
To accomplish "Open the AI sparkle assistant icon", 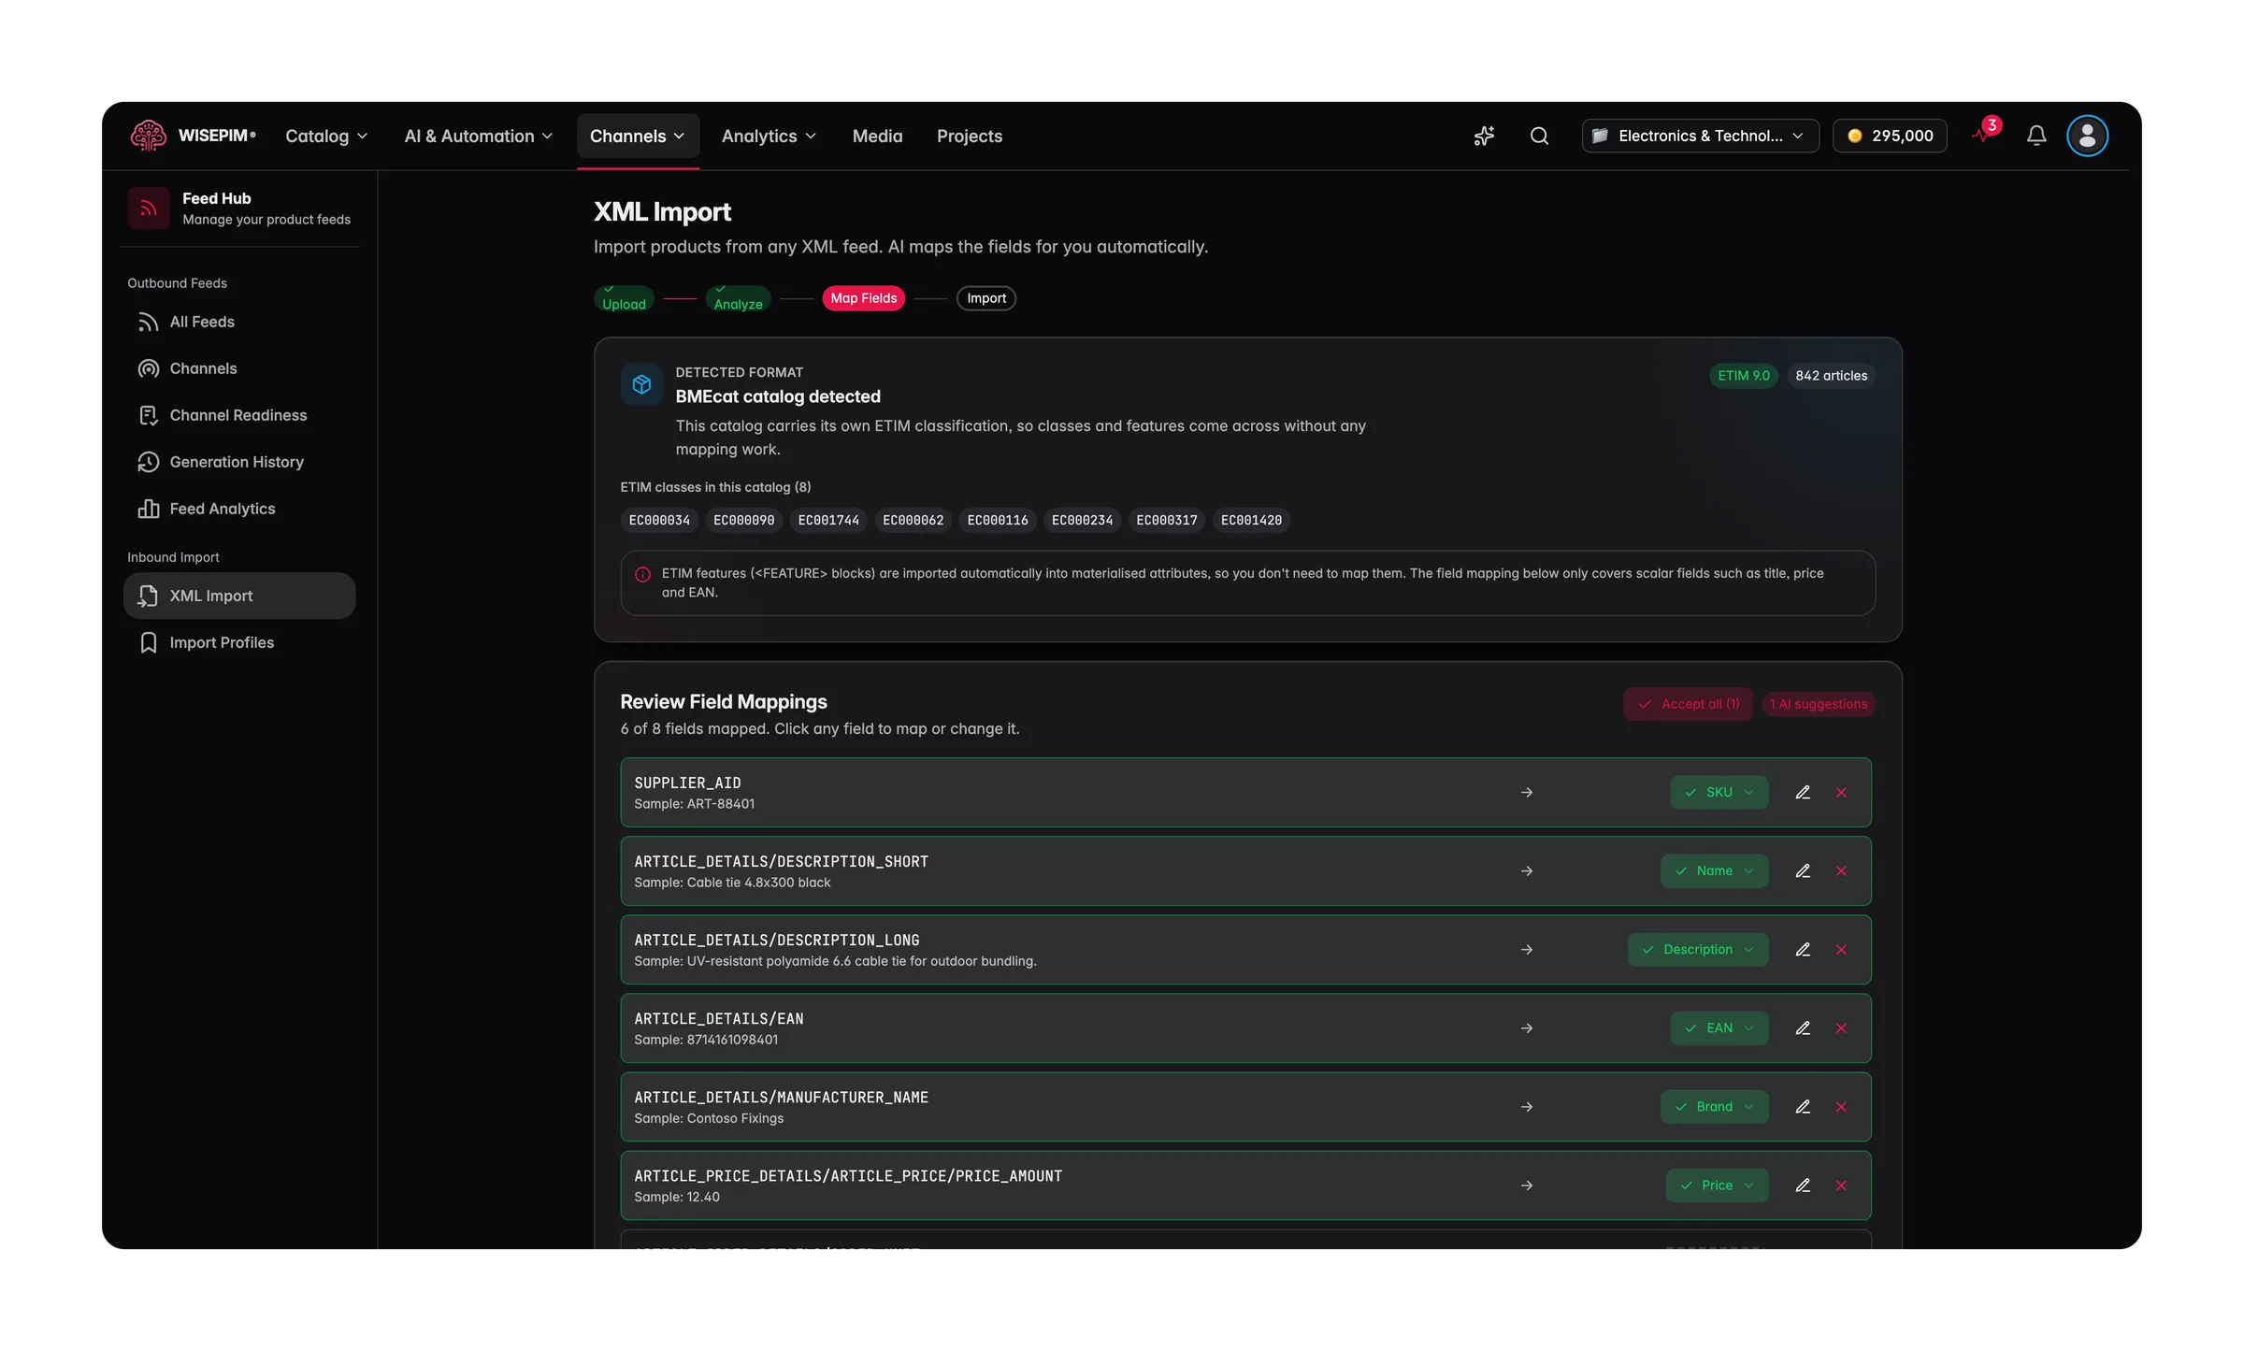I will coord(1484,137).
